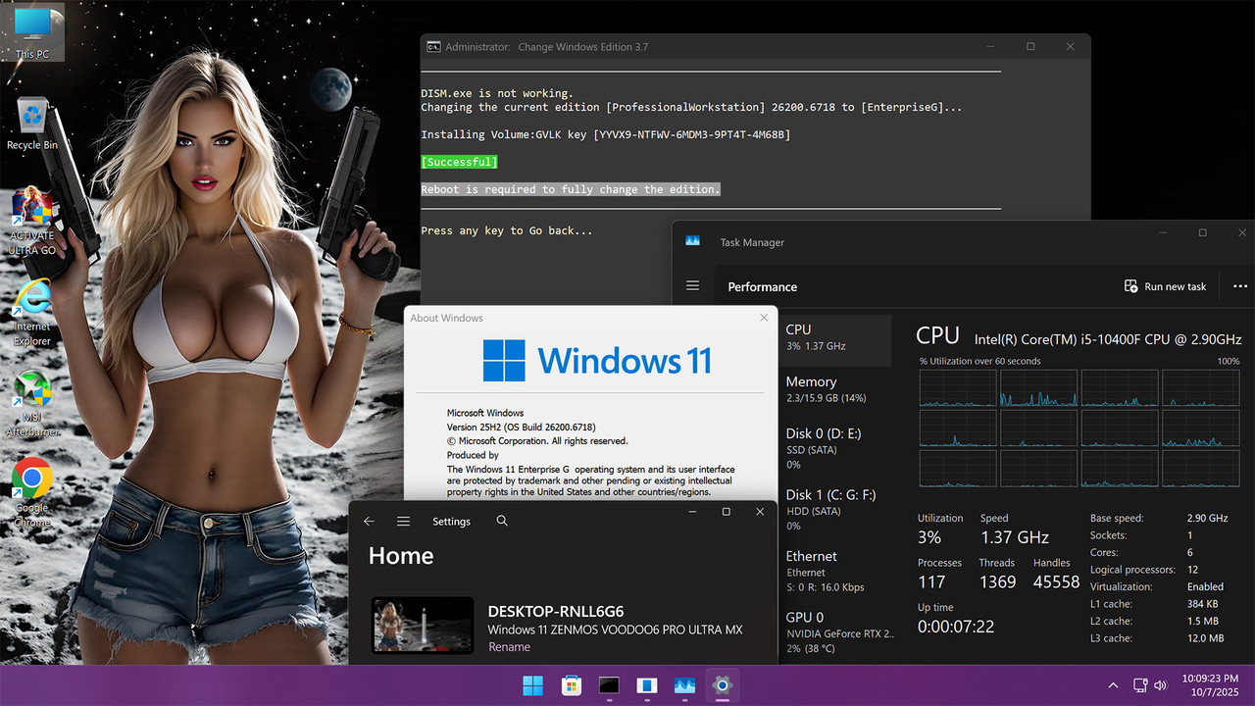The width and height of the screenshot is (1255, 706).
Task: Open MSI Afterburner desktop shortcut
Action: point(32,403)
